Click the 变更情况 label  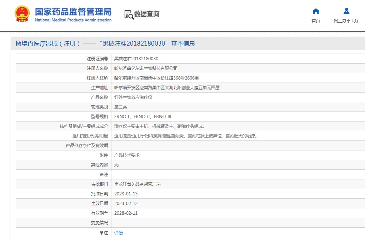click(99, 223)
